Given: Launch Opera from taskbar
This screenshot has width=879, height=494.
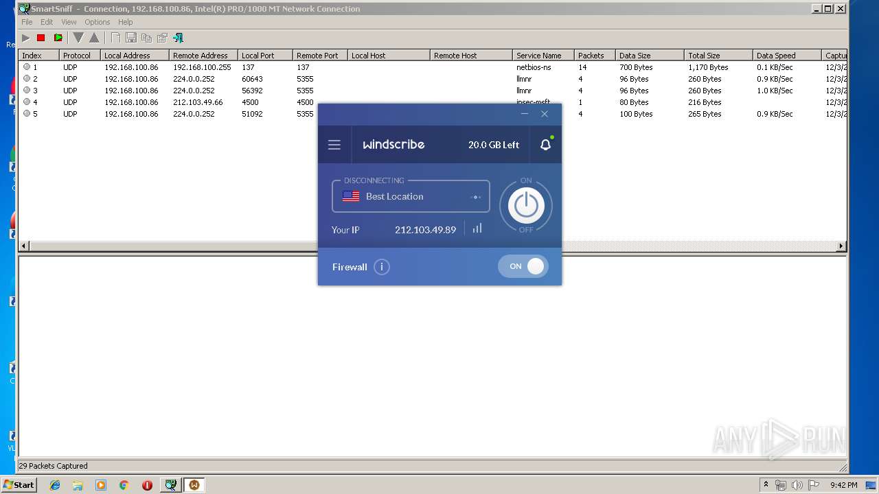Looking at the screenshot, I should 147,485.
